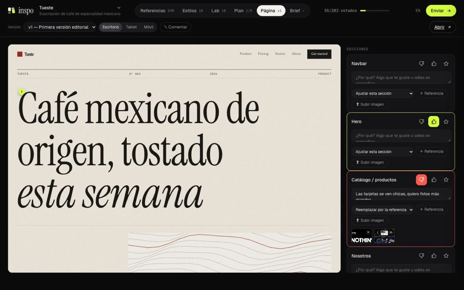The height and width of the screenshot is (290, 464).
Task: Thumbs down the Nosotros section
Action: pos(421,256)
